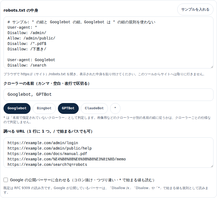The image size is (217, 198).
Task: Click the 'Disallow: /admin/' line
Action: click(27, 33)
